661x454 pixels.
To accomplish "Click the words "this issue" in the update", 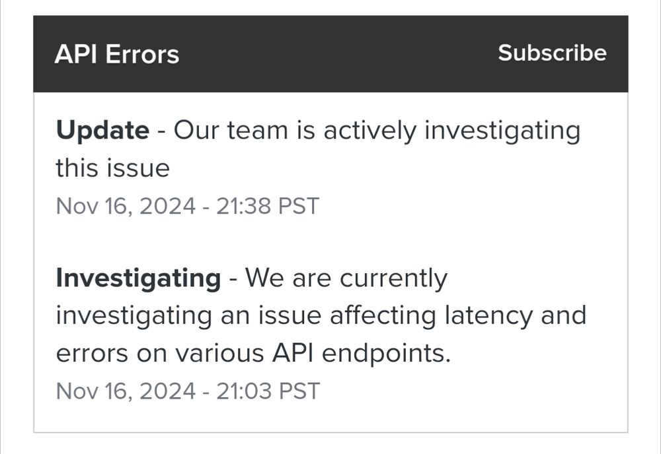I will [x=112, y=168].
